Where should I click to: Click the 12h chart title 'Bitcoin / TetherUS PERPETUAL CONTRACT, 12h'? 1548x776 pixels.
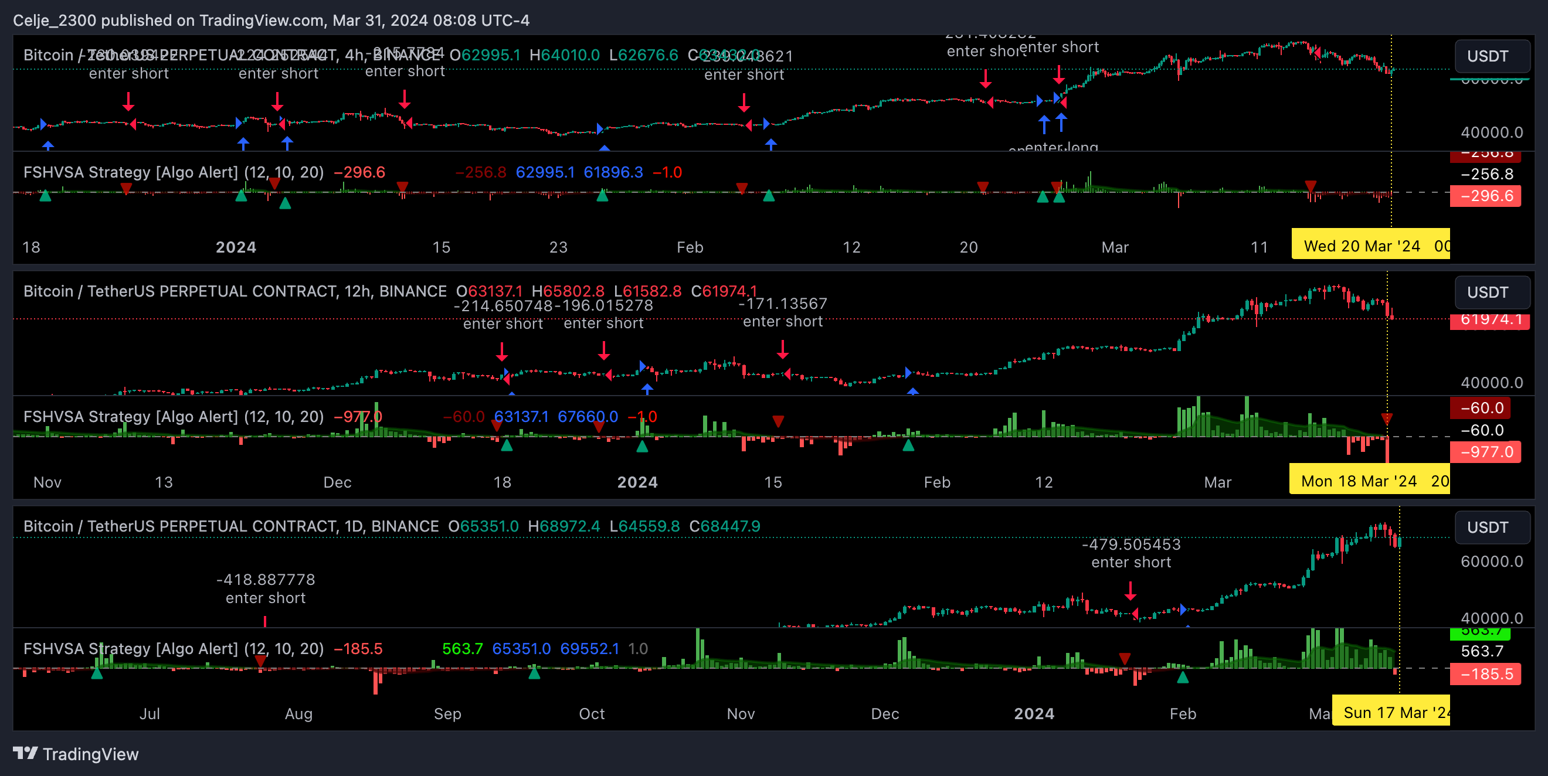tap(196, 291)
